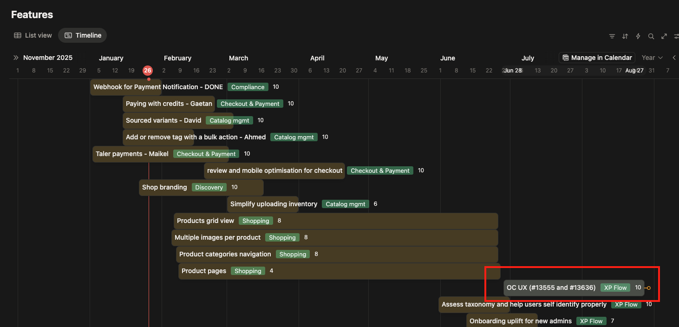Open the filter icon in toolbar

612,36
